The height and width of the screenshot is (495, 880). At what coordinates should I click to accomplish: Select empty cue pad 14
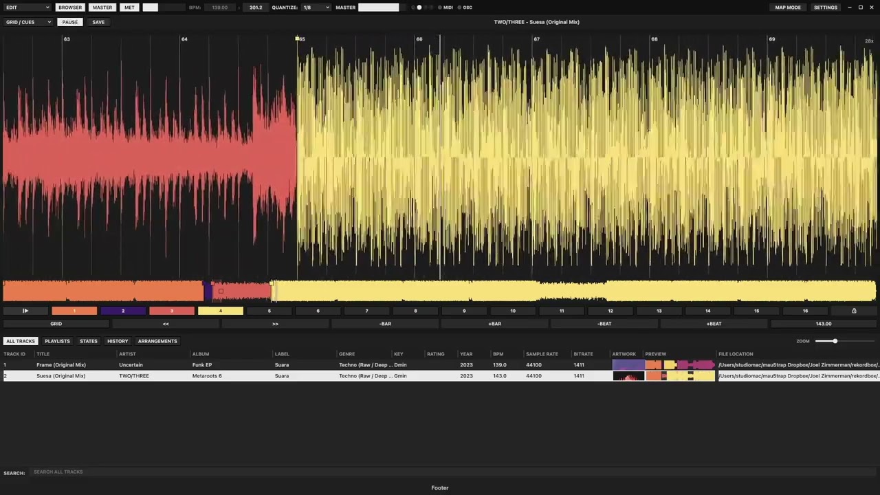(708, 311)
